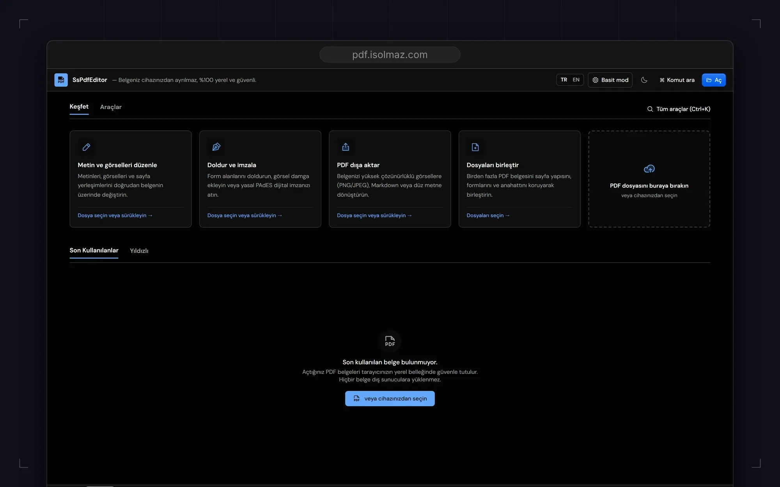Click the cloud upload icon in drop zone
Screen dimensions: 780x487
click(x=649, y=169)
